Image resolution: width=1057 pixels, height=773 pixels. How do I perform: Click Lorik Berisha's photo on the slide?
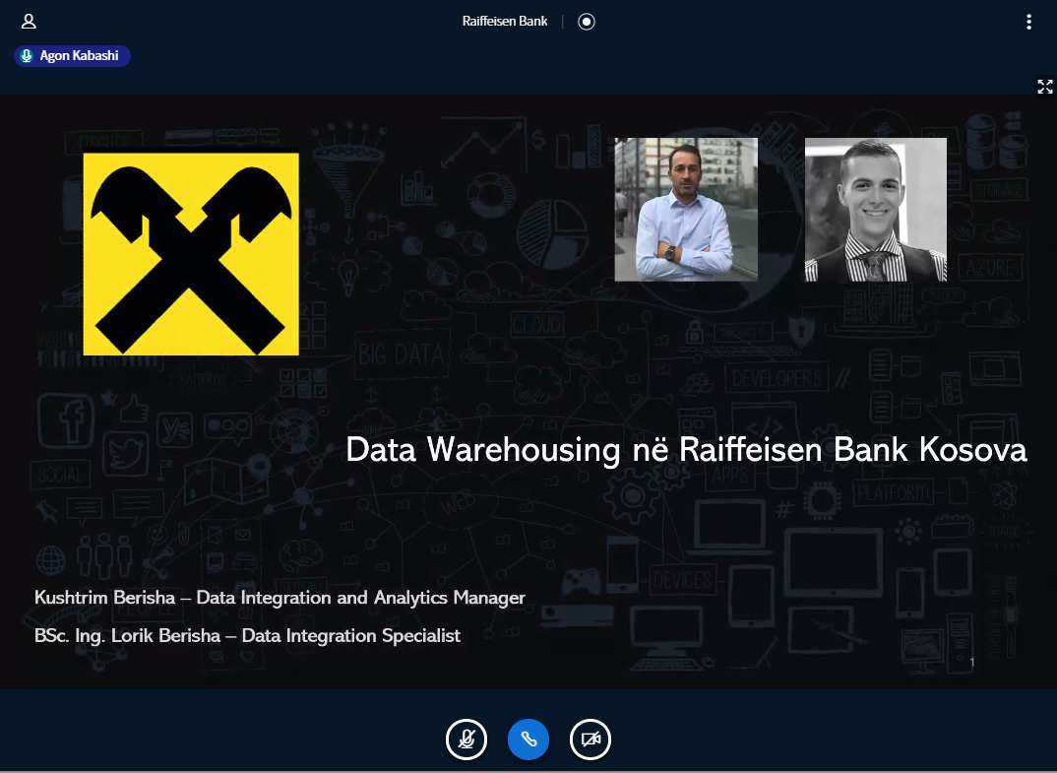pyautogui.click(x=875, y=209)
